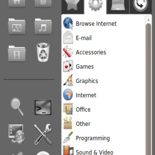Open the wrench and screwdriver settings

43,134
